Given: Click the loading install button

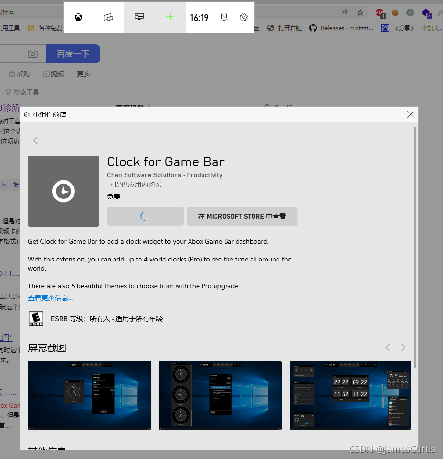Looking at the screenshot, I should tap(145, 216).
